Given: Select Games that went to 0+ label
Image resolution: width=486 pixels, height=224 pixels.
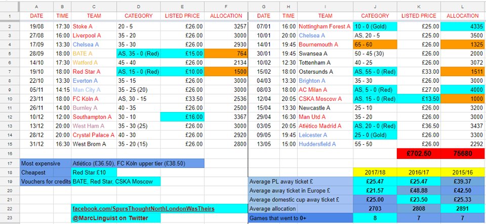Looking at the screenshot, I should click(301, 218).
